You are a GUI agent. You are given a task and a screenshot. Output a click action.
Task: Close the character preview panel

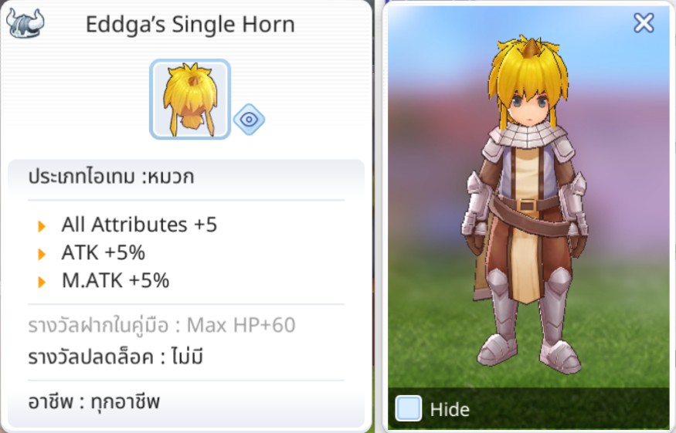pyautogui.click(x=644, y=23)
